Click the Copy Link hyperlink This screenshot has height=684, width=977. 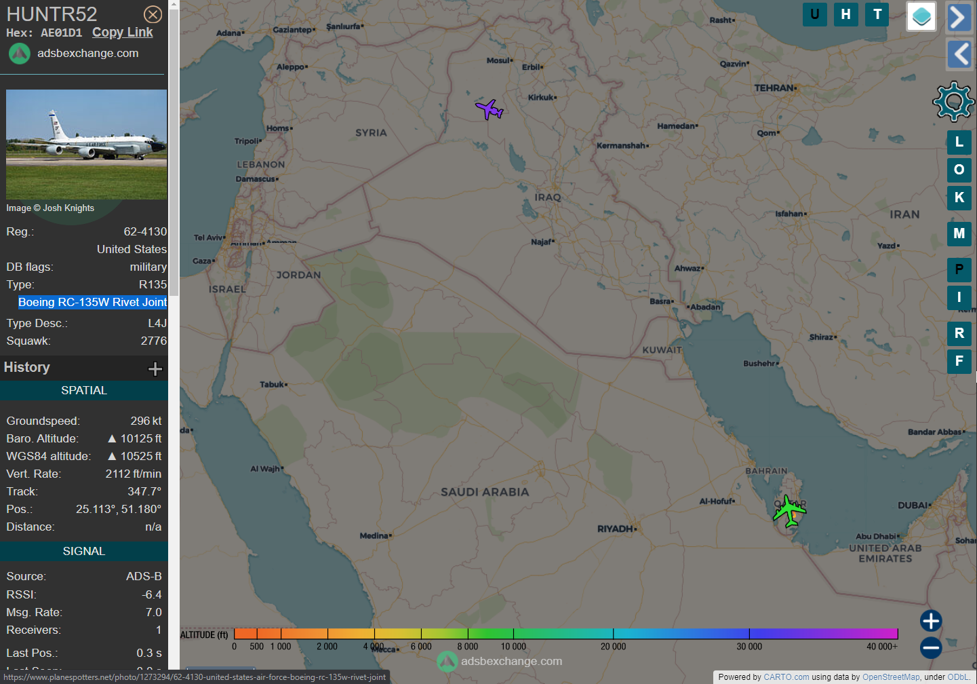click(x=123, y=33)
